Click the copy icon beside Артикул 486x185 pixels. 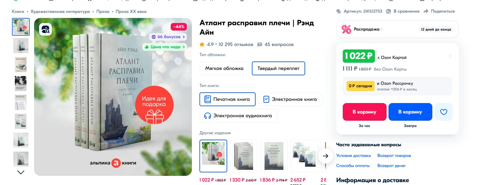click(x=339, y=11)
